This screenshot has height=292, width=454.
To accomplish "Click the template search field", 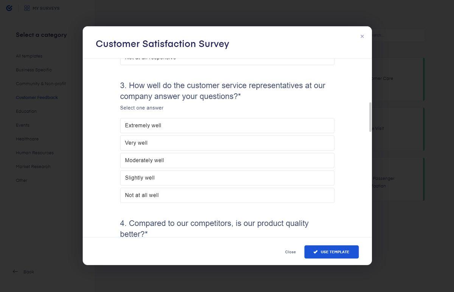I will click(x=397, y=35).
